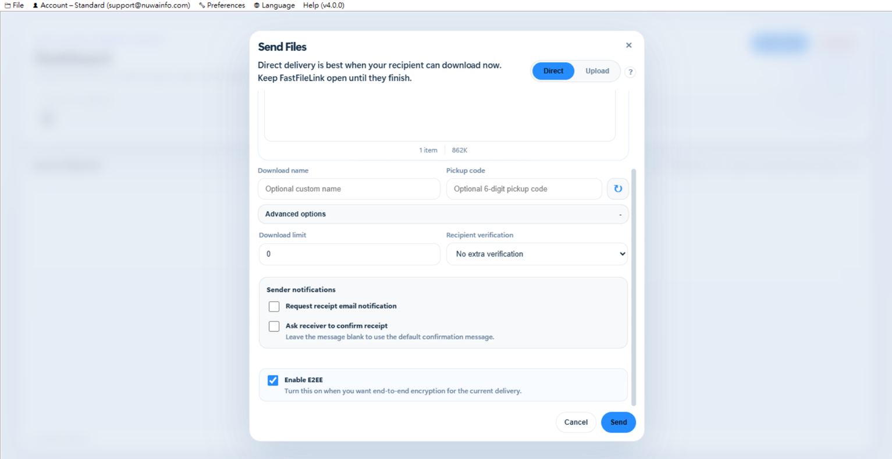Regenerate the pickup code with refresh icon
This screenshot has width=892, height=459.
617,189
